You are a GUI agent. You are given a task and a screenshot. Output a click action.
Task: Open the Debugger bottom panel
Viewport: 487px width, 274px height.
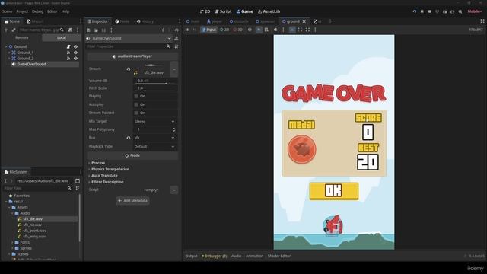point(215,256)
